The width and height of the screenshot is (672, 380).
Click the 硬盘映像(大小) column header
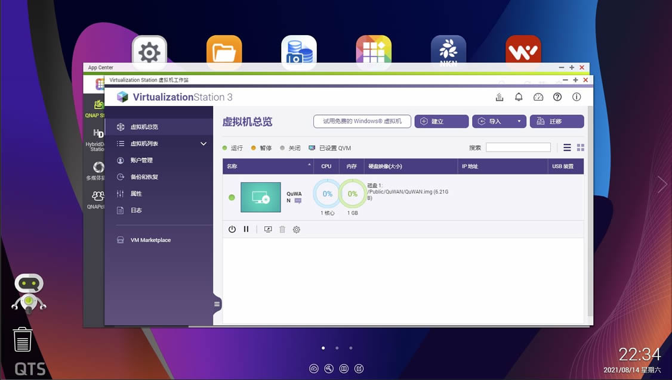click(411, 166)
